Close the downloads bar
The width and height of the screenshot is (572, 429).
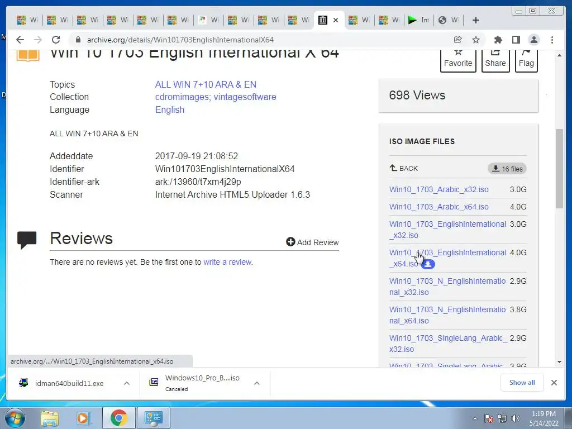coord(554,382)
